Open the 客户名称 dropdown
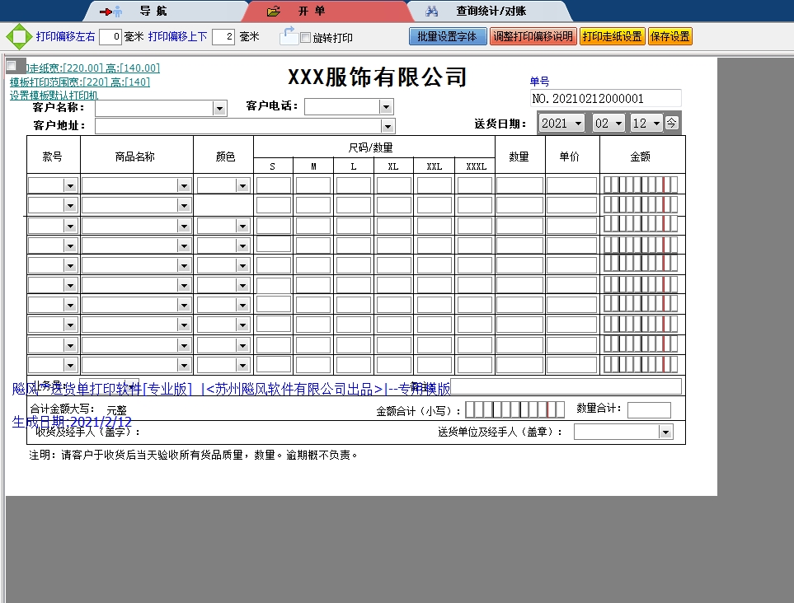The width and height of the screenshot is (794, 603). [218, 107]
